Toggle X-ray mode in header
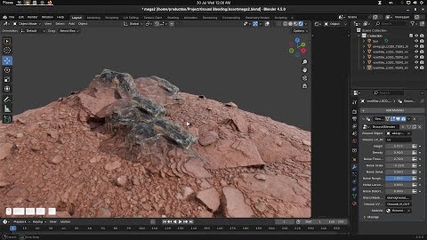427x240 pixels. point(278,24)
